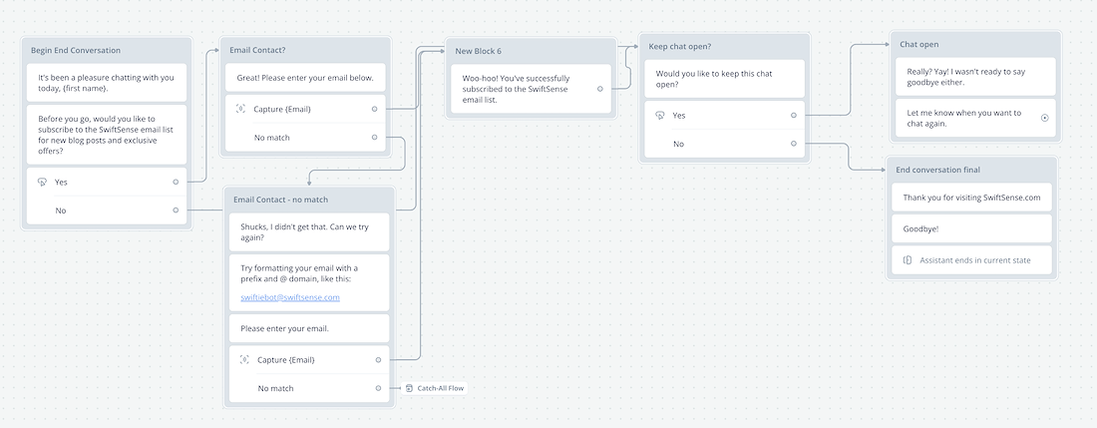Open the Catch-All Flow link chip
Viewport: 1097px width, 428px height.
click(435, 388)
